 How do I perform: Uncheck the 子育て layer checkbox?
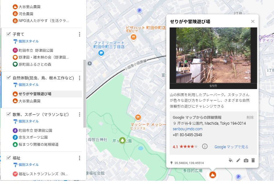click(x=9, y=34)
